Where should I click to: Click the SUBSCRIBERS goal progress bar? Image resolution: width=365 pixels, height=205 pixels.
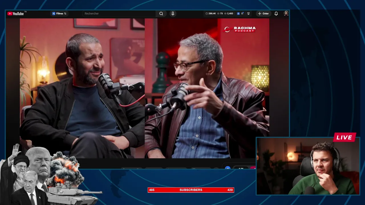191,190
